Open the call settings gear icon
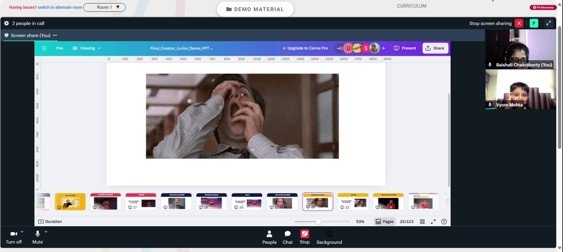This screenshot has width=563, height=252. point(6,23)
